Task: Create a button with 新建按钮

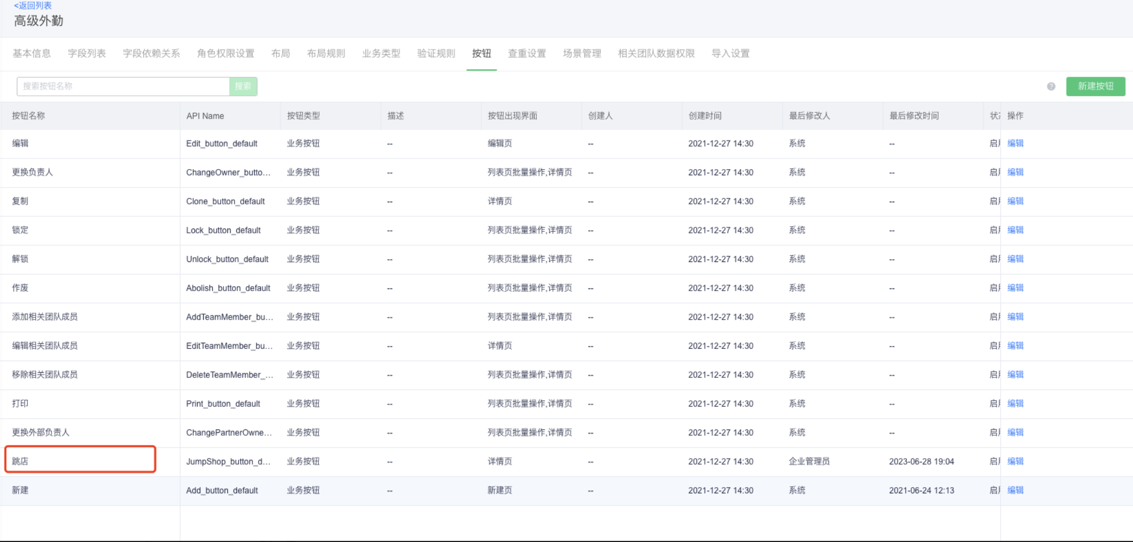Action: coord(1095,86)
